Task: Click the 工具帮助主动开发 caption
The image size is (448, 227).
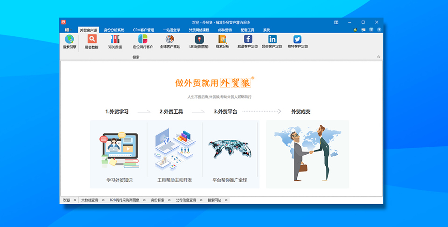Action: click(x=175, y=180)
